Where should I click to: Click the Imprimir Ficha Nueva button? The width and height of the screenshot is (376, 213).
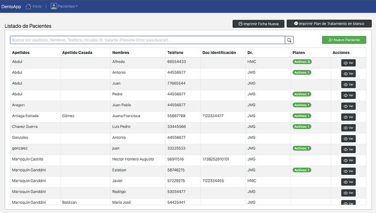258,24
